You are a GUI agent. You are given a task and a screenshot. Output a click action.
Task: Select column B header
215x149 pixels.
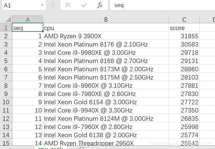pos(106,19)
